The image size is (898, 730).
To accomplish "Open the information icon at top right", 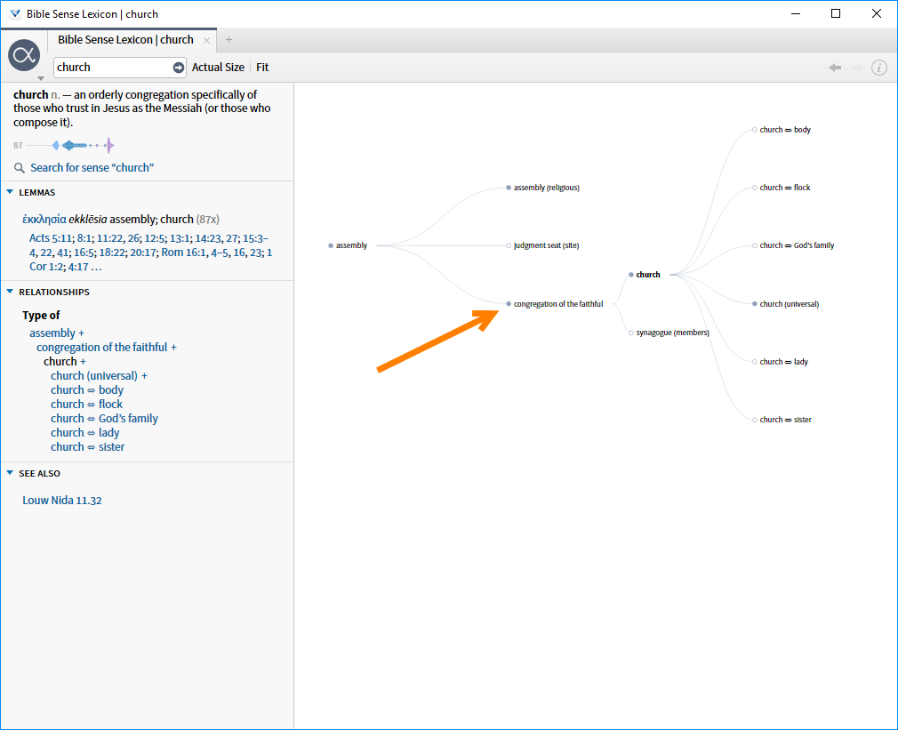I will click(x=879, y=68).
